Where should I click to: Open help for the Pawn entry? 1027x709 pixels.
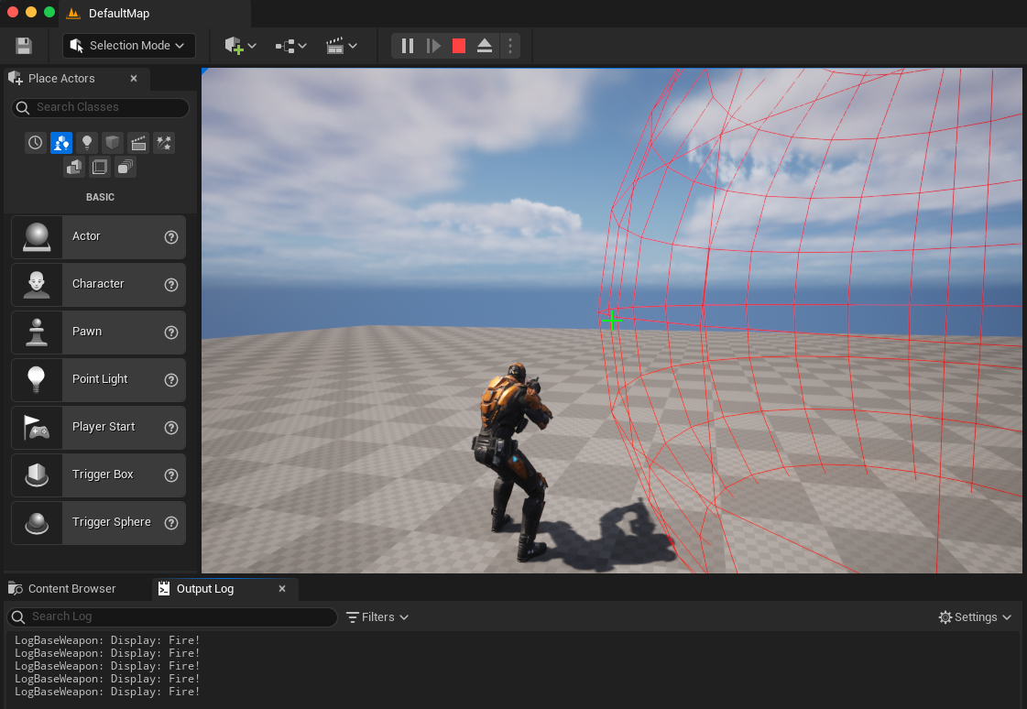[171, 333]
